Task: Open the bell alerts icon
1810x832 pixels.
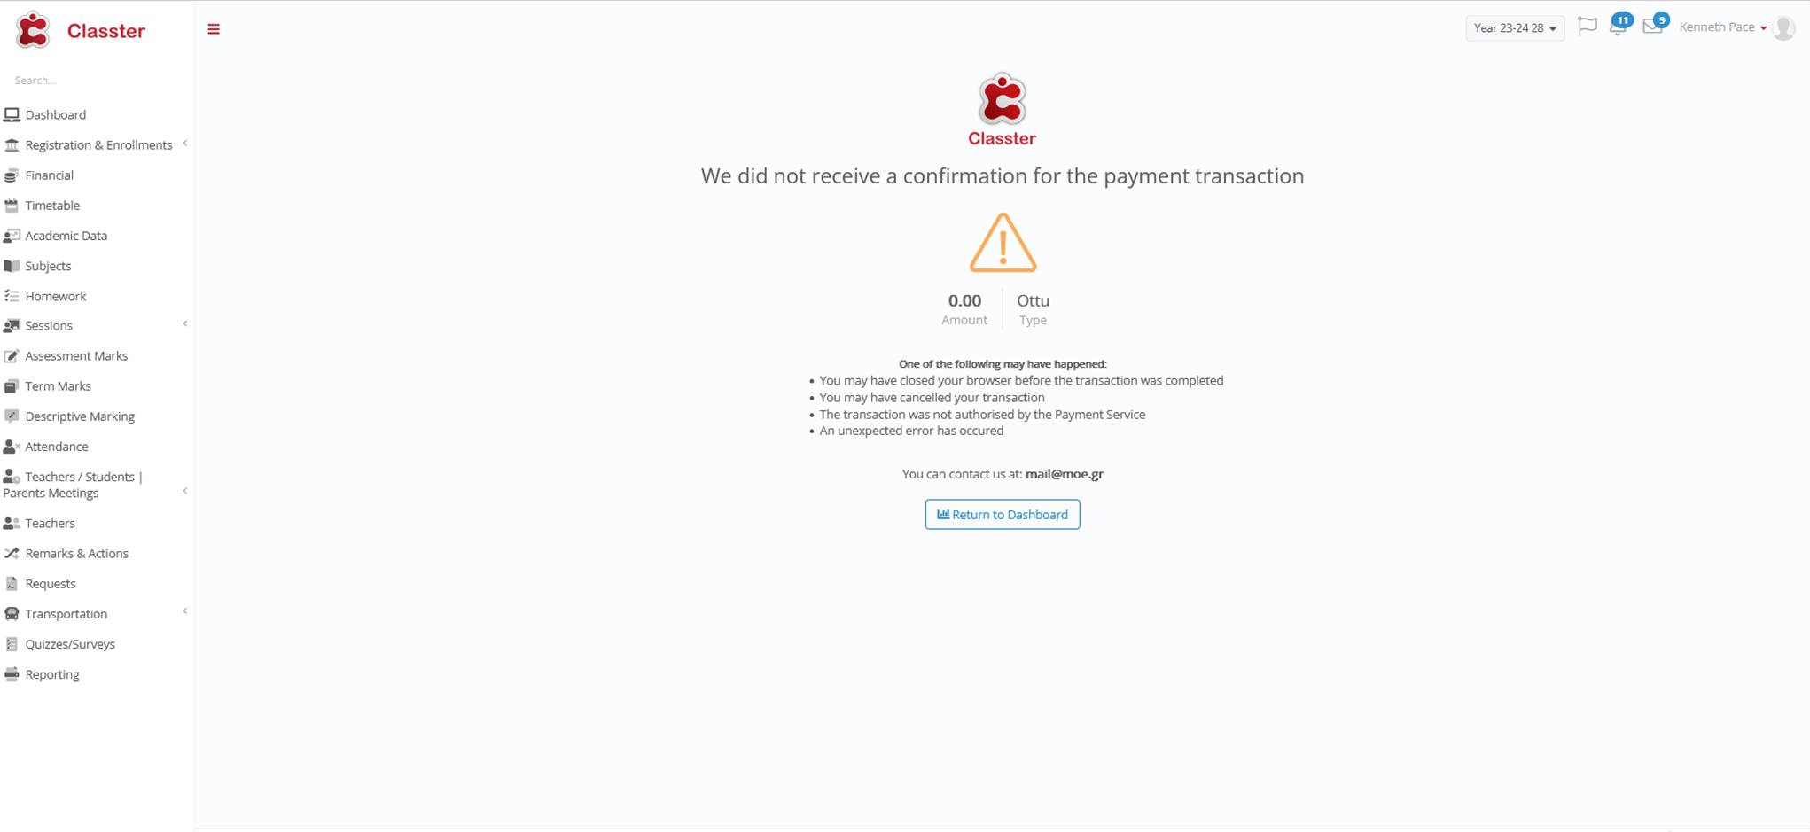Action: 1618,27
